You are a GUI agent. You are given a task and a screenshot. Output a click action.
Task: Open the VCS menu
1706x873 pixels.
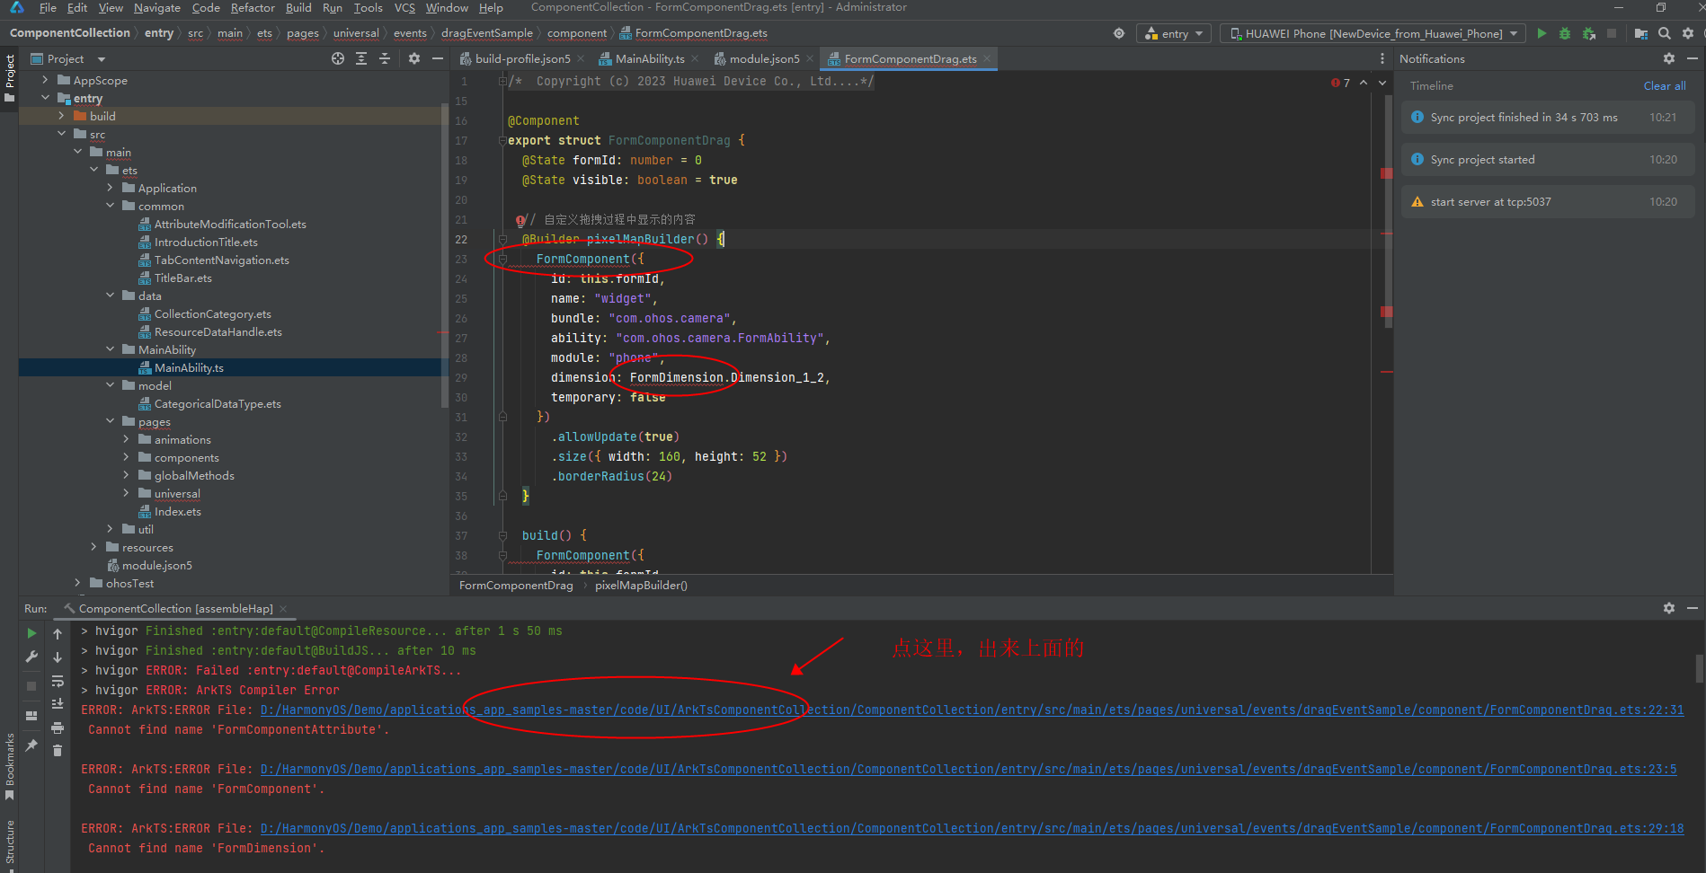coord(404,7)
